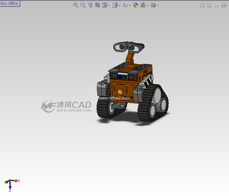Screen dimensions: 229x196
Task: Click the Apply Scene icon
Action: pos(143,5)
